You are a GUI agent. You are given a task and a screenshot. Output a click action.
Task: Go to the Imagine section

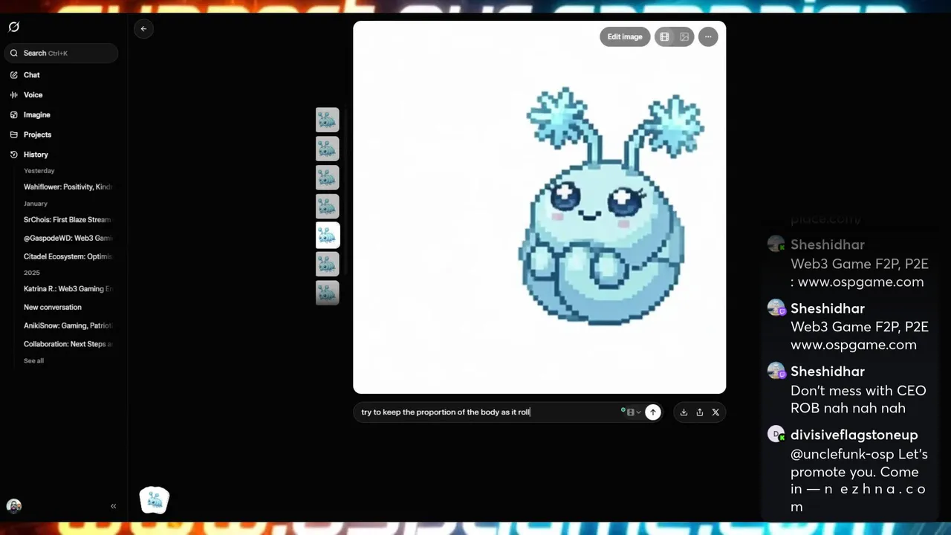tap(36, 115)
